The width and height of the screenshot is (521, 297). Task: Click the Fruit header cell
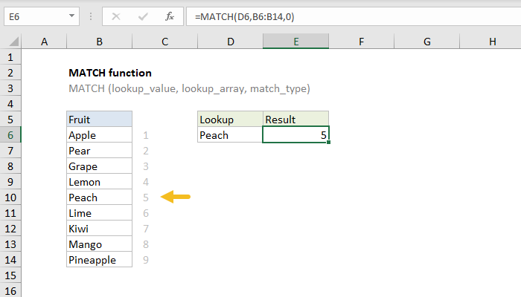(99, 120)
